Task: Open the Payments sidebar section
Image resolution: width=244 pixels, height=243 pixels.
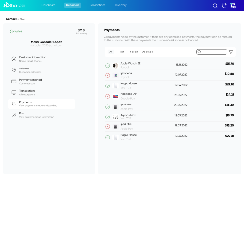Action: (x=42, y=104)
